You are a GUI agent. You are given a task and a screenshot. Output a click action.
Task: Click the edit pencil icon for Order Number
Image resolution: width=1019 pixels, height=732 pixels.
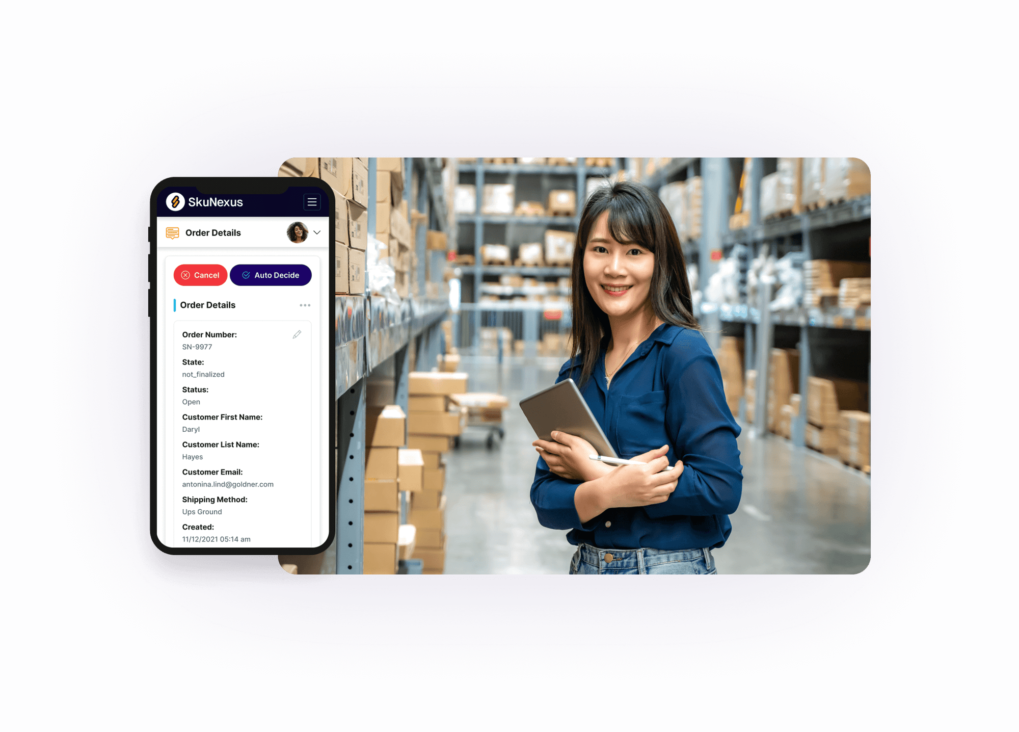[x=298, y=335]
